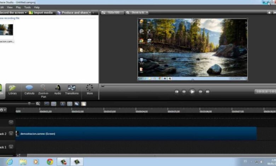Click Record the screen button

pyautogui.click(x=12, y=13)
